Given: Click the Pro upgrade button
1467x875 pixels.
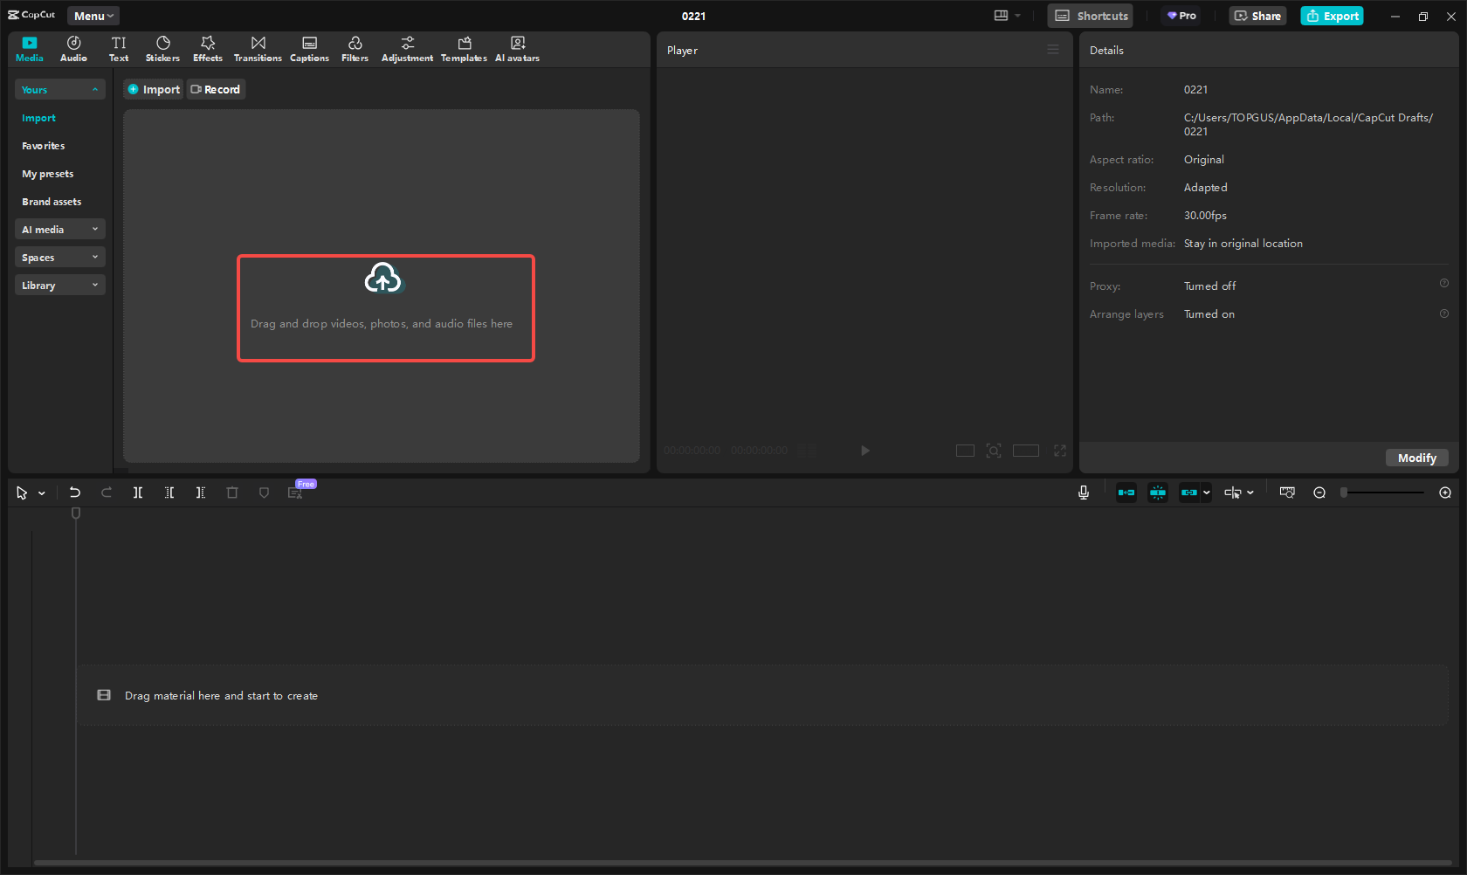Looking at the screenshot, I should [x=1181, y=16].
